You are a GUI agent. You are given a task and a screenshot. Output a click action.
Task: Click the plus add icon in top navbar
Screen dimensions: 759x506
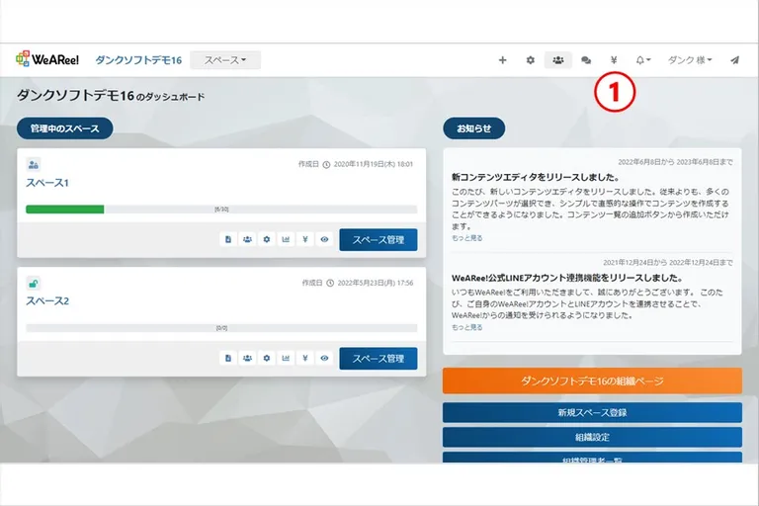tap(502, 60)
